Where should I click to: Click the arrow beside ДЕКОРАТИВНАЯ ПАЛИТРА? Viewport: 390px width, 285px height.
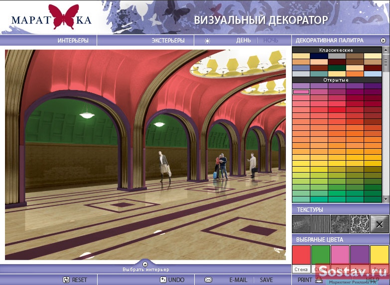(x=383, y=40)
